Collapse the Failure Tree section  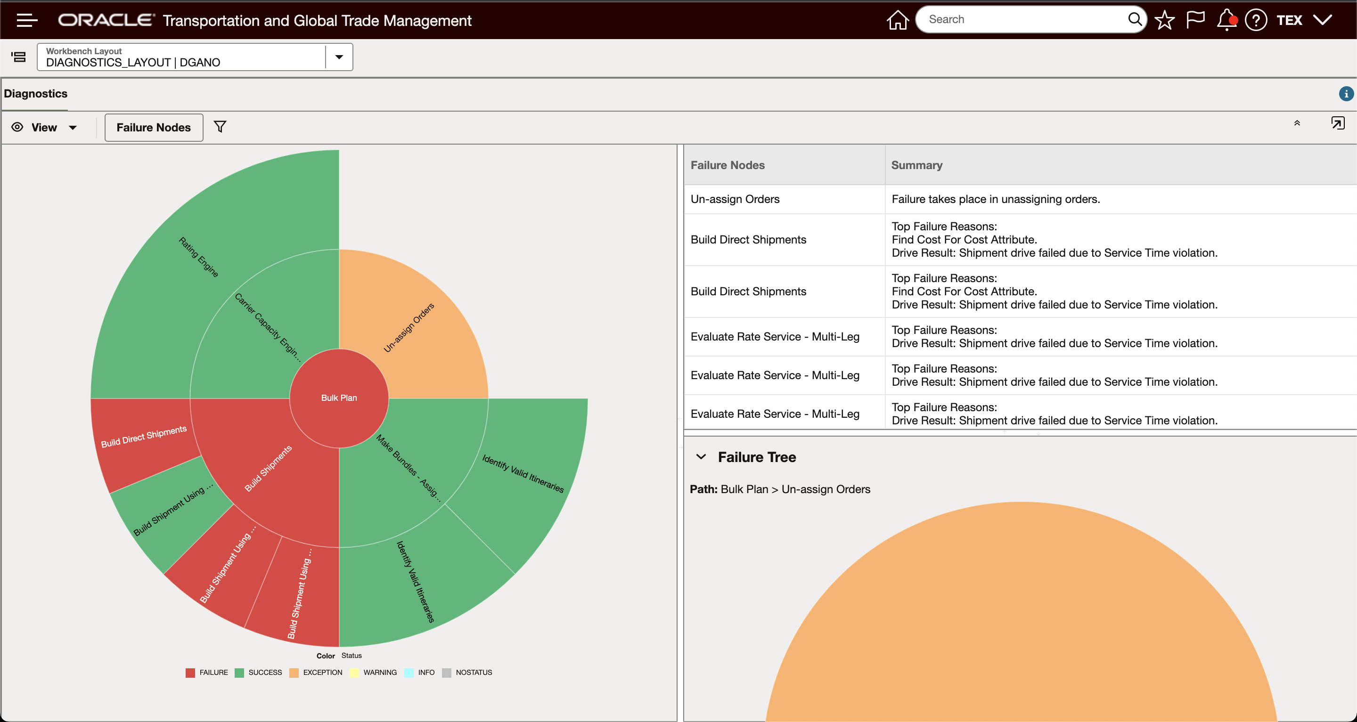(x=701, y=456)
